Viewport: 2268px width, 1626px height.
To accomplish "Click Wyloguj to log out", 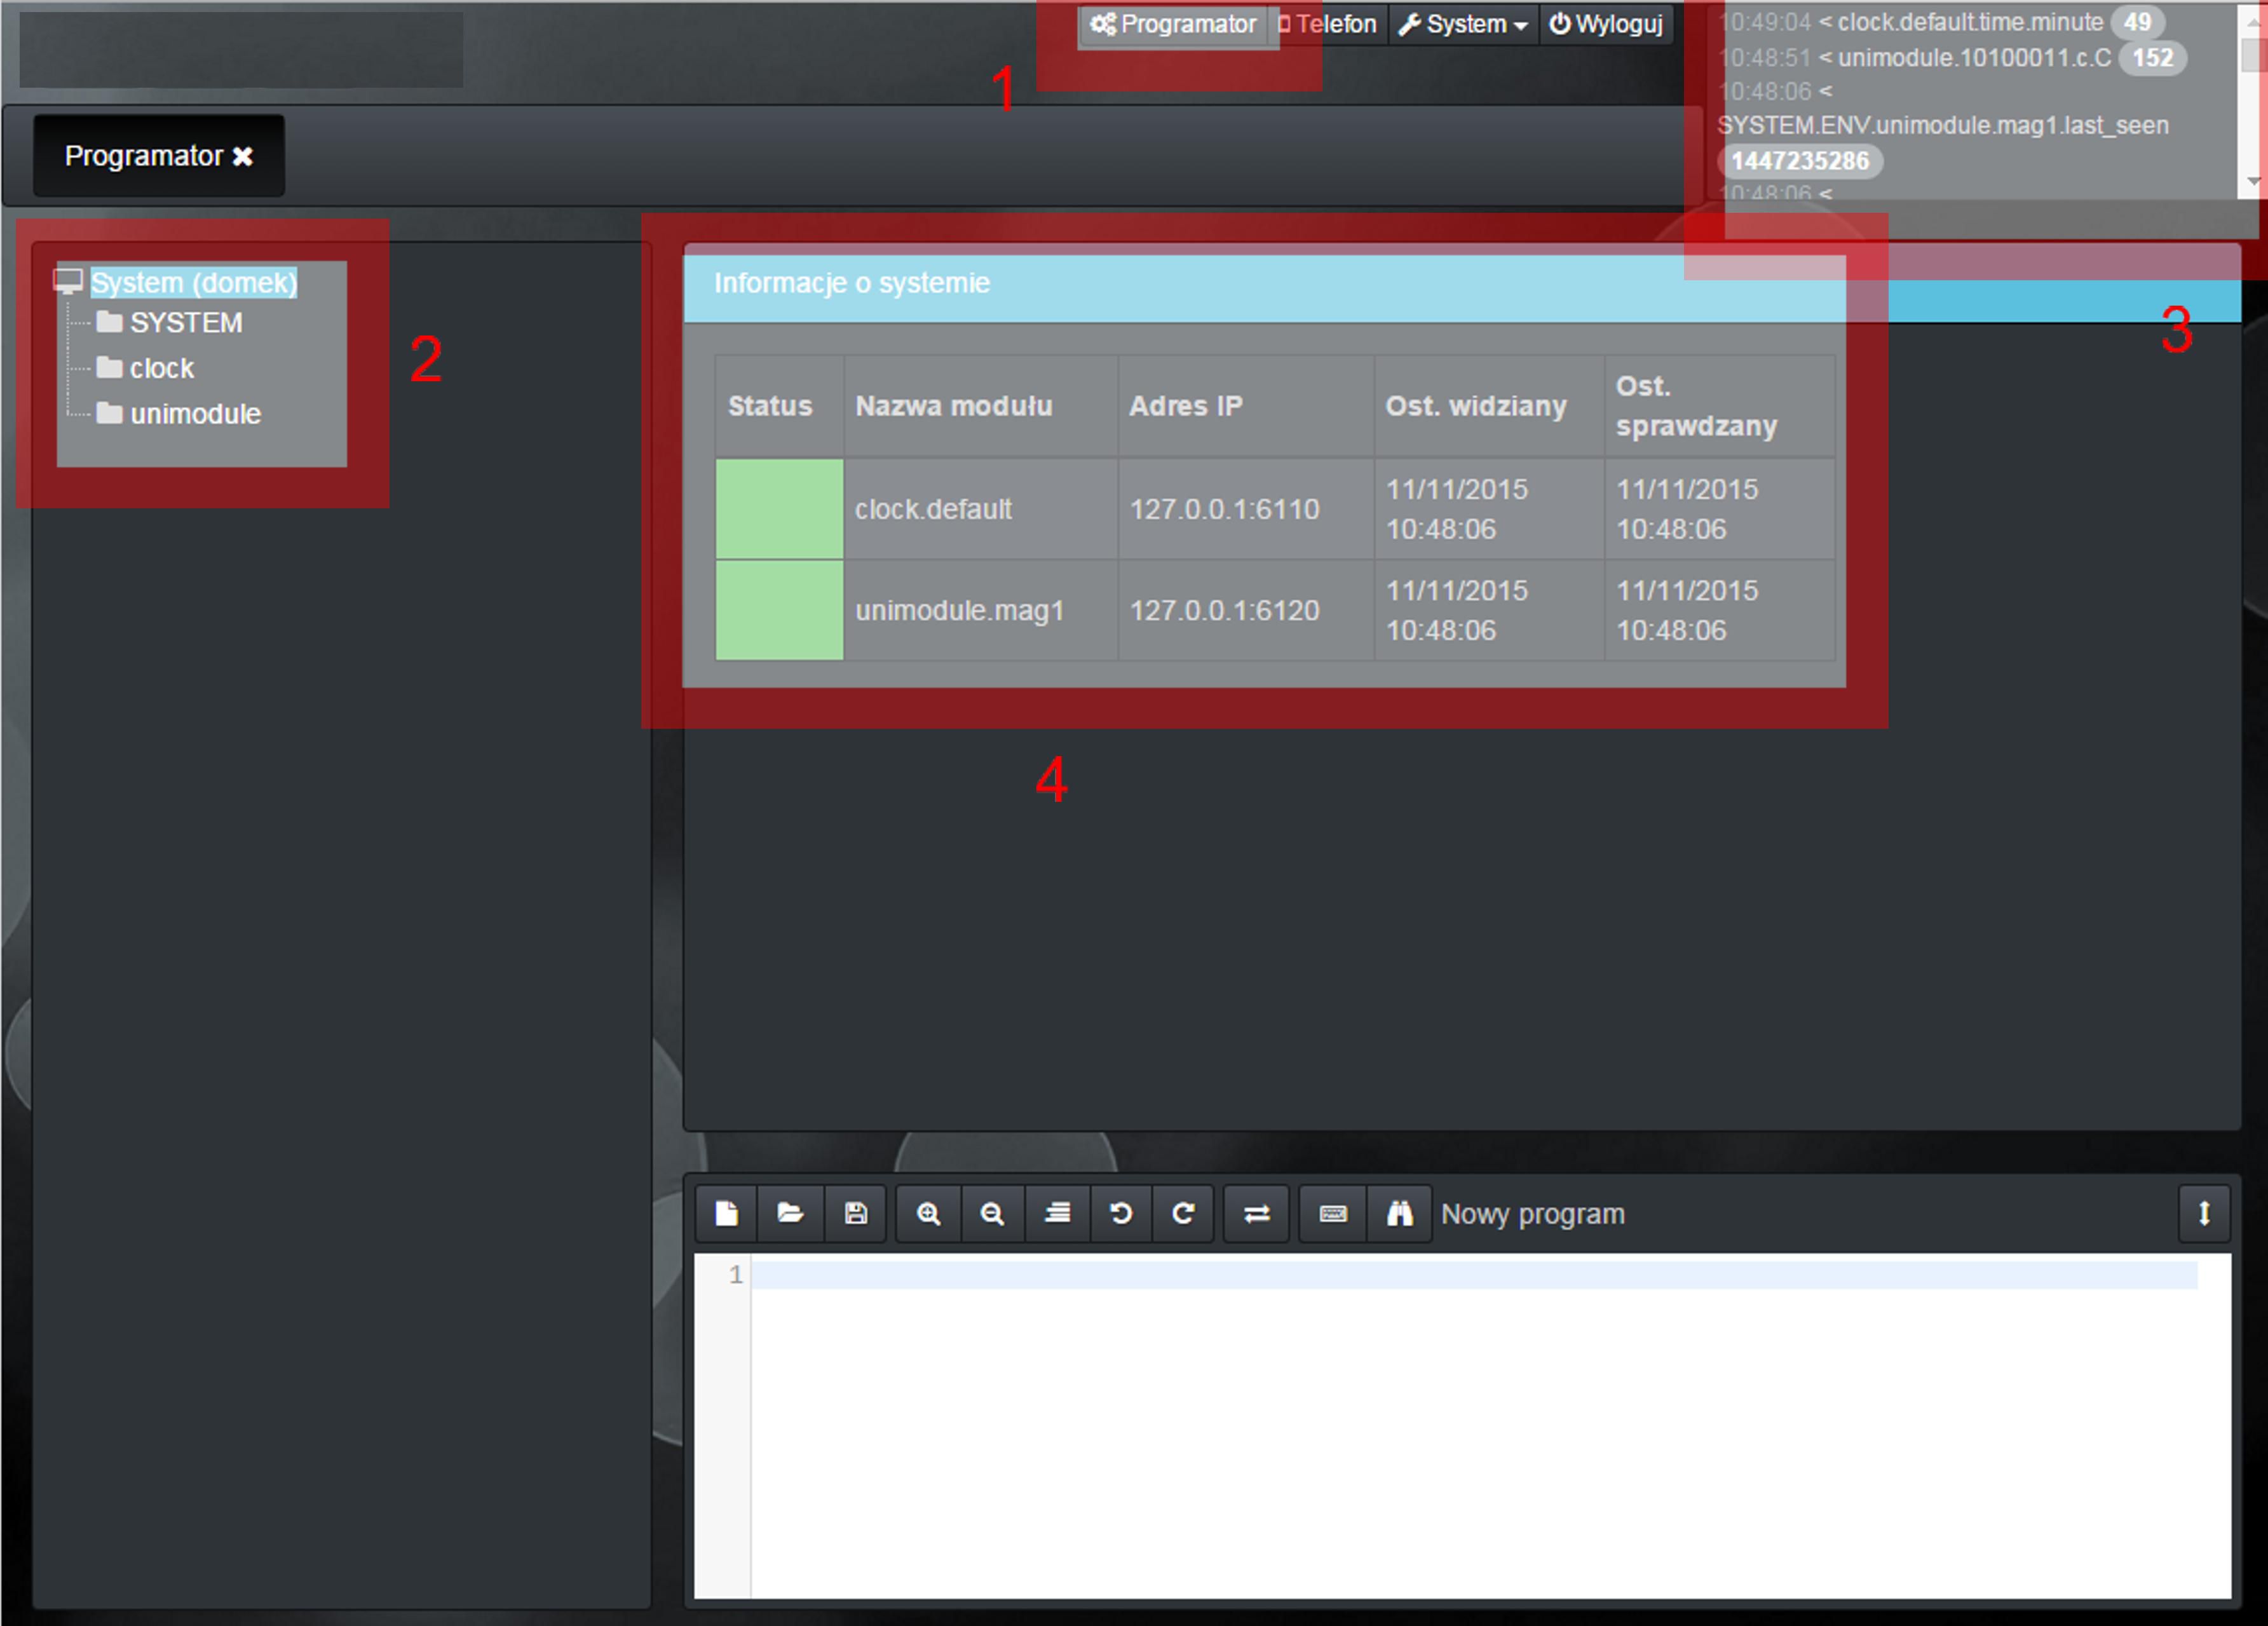I will point(1606,24).
